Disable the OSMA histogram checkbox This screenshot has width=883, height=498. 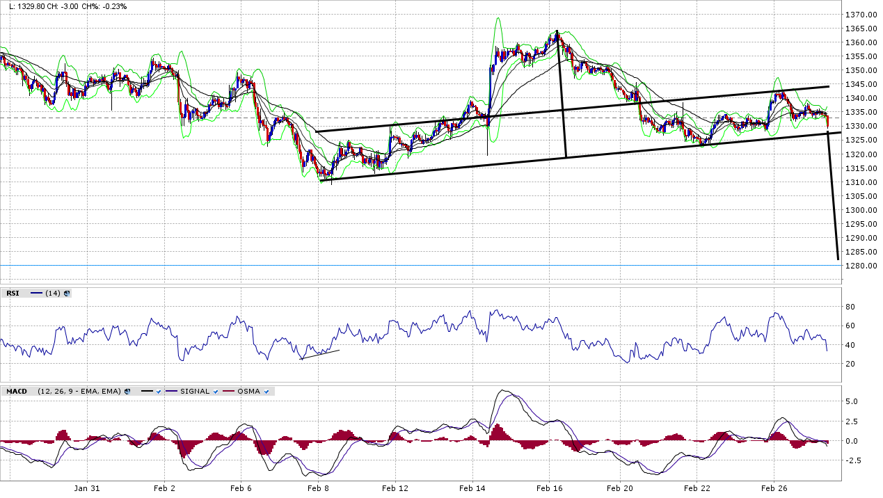pyautogui.click(x=267, y=392)
